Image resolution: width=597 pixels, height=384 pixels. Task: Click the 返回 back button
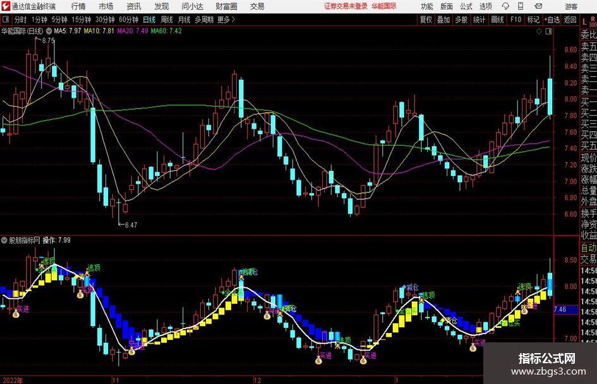tap(570, 20)
